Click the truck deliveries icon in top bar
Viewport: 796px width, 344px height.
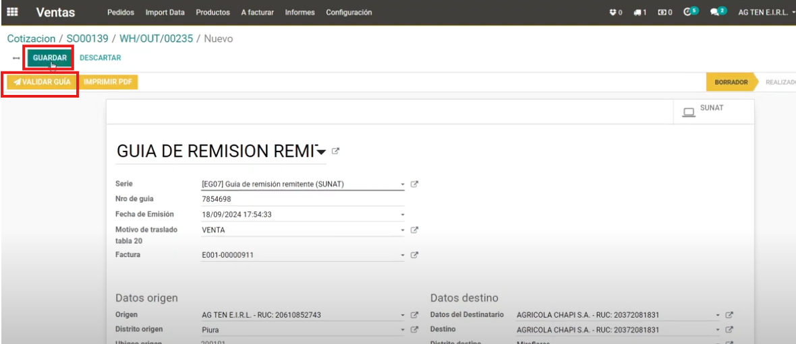[639, 12]
